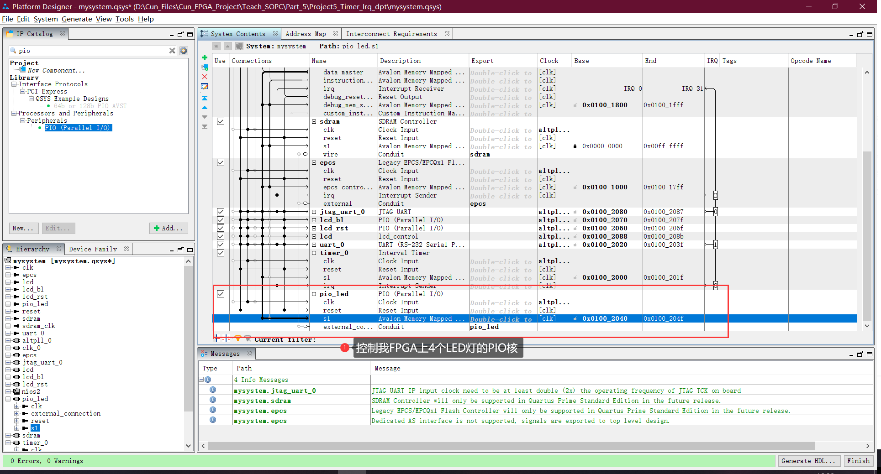881x474 pixels.
Task: Expand nios2 in the Hierarchy tree
Action: coord(8,391)
